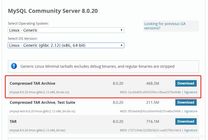Select MD5 hash of Compressed TAR Archive

point(155,92)
